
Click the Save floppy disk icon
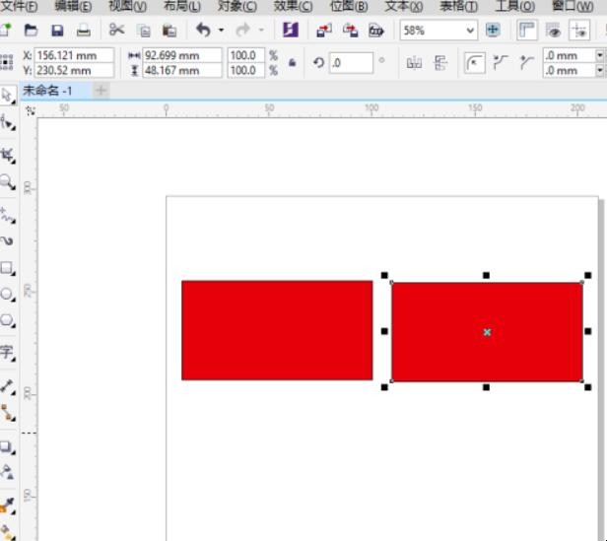(x=57, y=31)
